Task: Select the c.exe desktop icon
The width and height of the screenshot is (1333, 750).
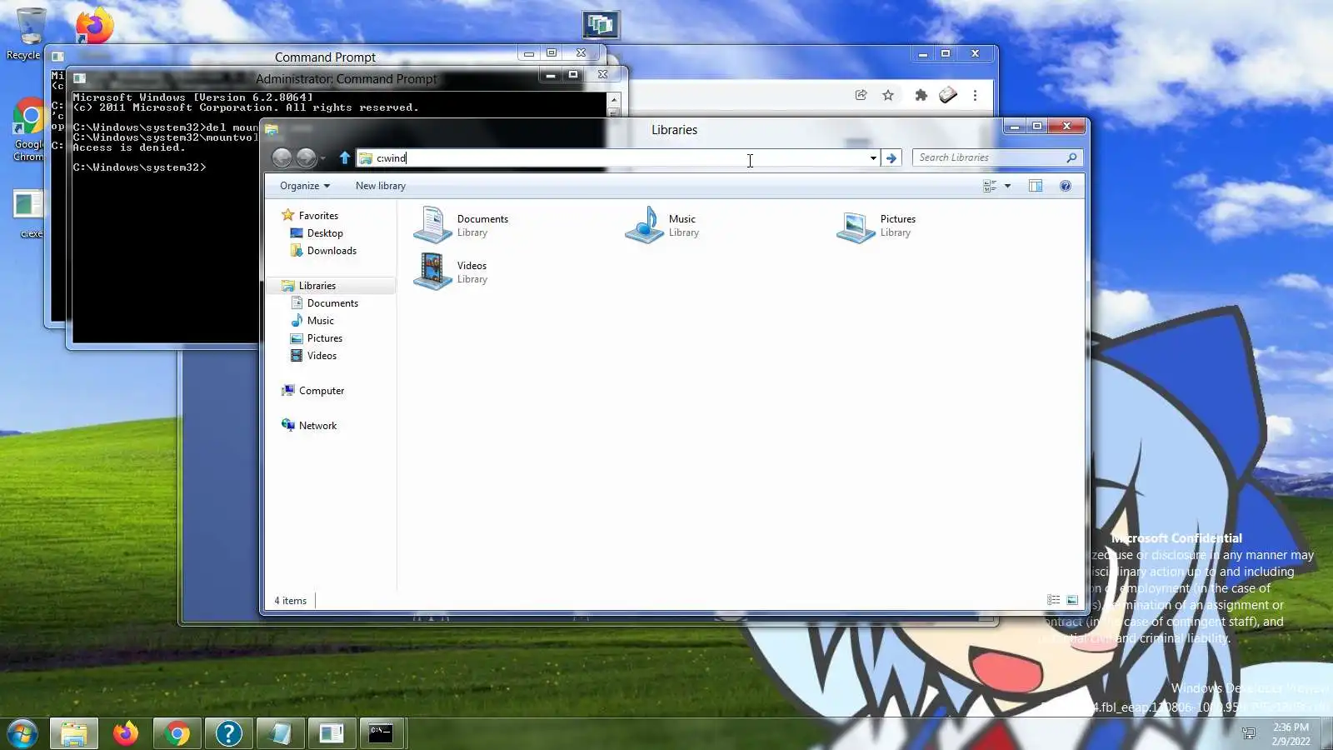Action: click(x=28, y=213)
